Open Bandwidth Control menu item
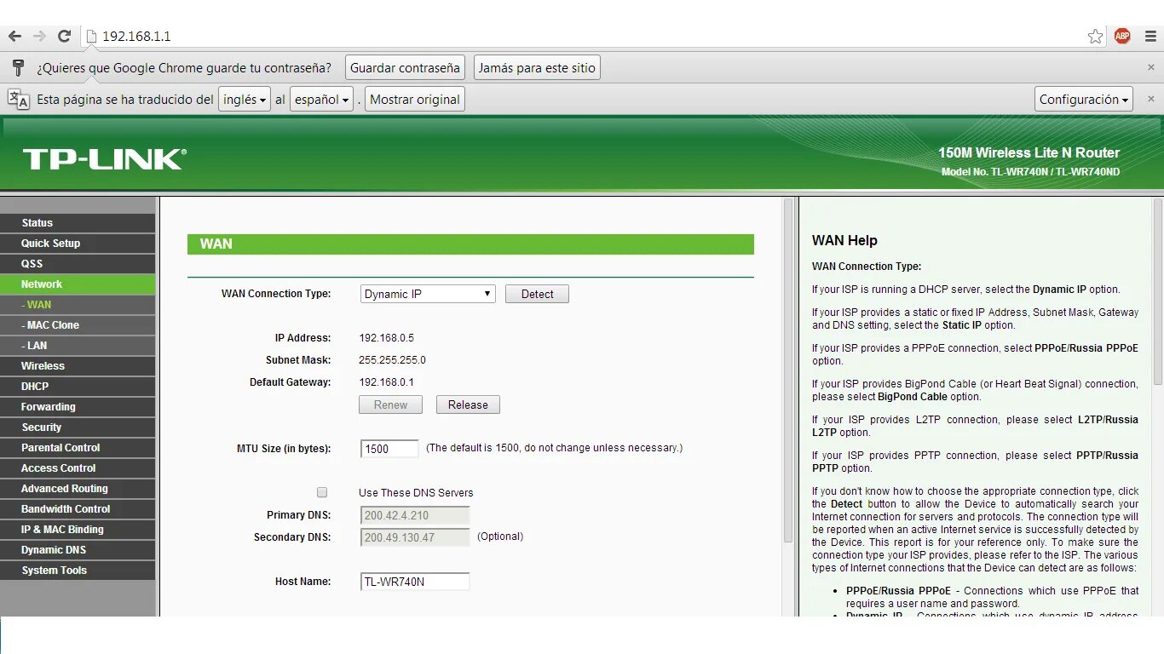The width and height of the screenshot is (1164, 654). 78,508
